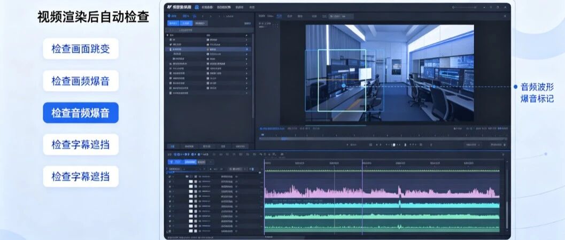565x240 pixels.
Task: Select the pink audio waveform clip
Action: (382, 192)
